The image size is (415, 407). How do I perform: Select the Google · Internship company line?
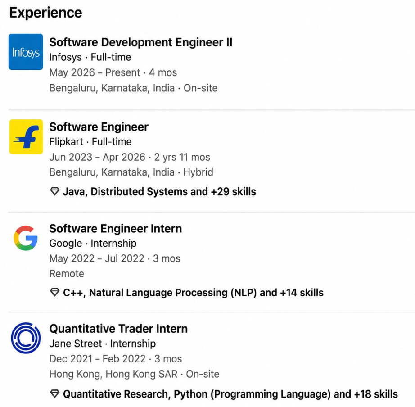[93, 243]
